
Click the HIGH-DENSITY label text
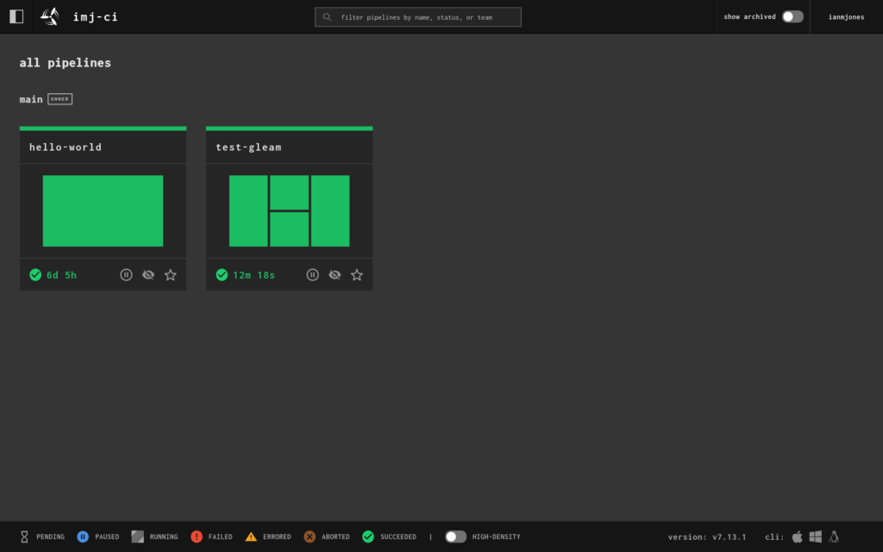[496, 536]
